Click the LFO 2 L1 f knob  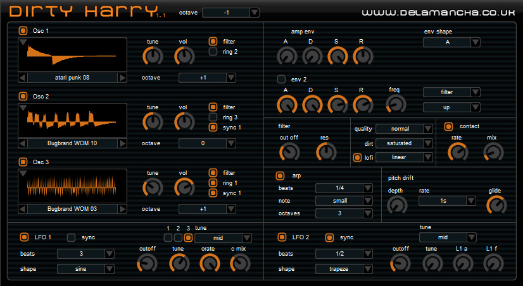point(493,263)
